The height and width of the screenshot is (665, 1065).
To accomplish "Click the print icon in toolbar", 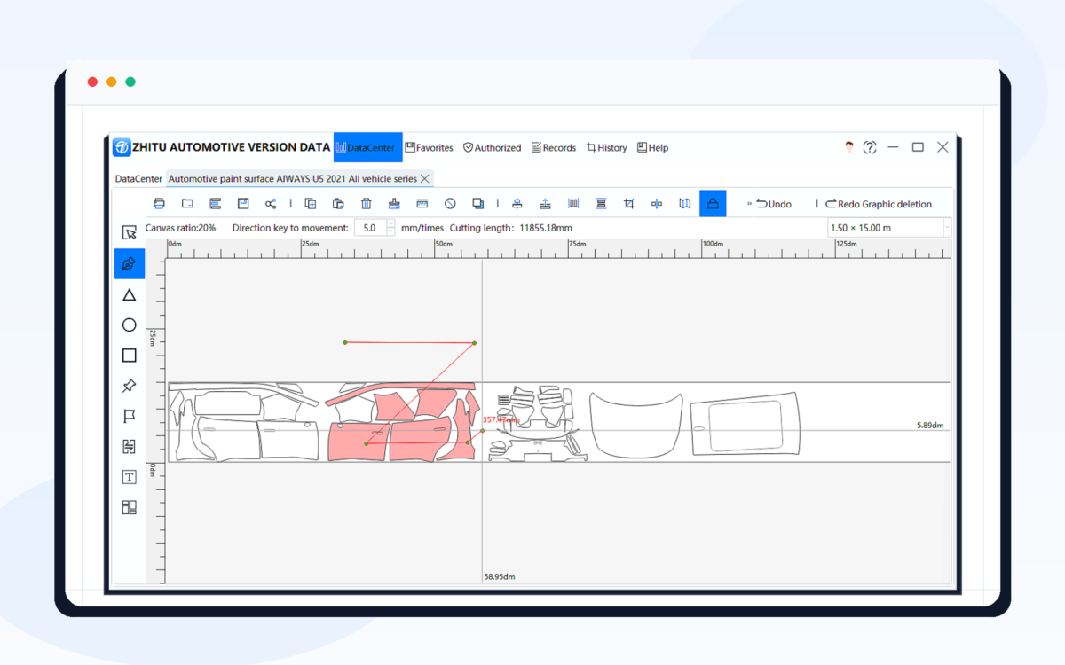I will point(160,203).
